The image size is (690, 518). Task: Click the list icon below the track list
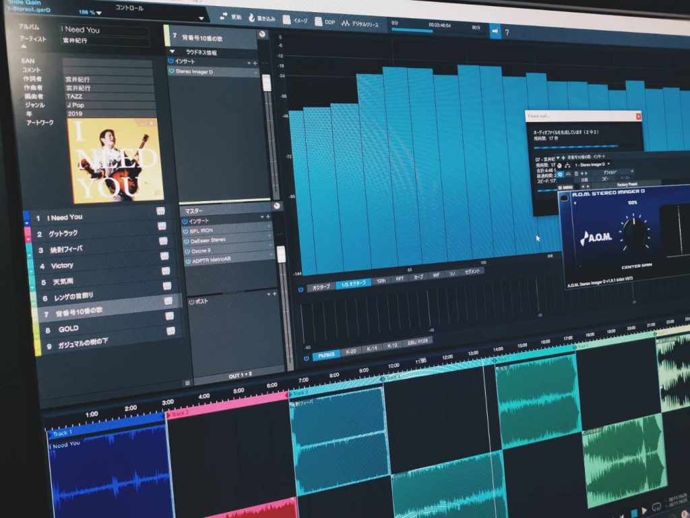pyautogui.click(x=187, y=383)
